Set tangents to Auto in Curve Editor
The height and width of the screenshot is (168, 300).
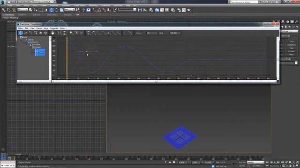pos(88,33)
